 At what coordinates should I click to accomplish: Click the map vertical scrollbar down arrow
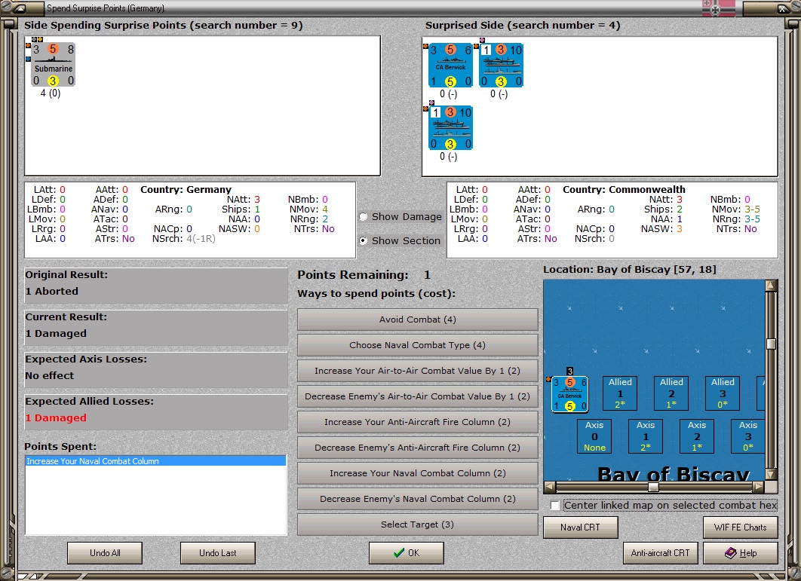tap(771, 475)
